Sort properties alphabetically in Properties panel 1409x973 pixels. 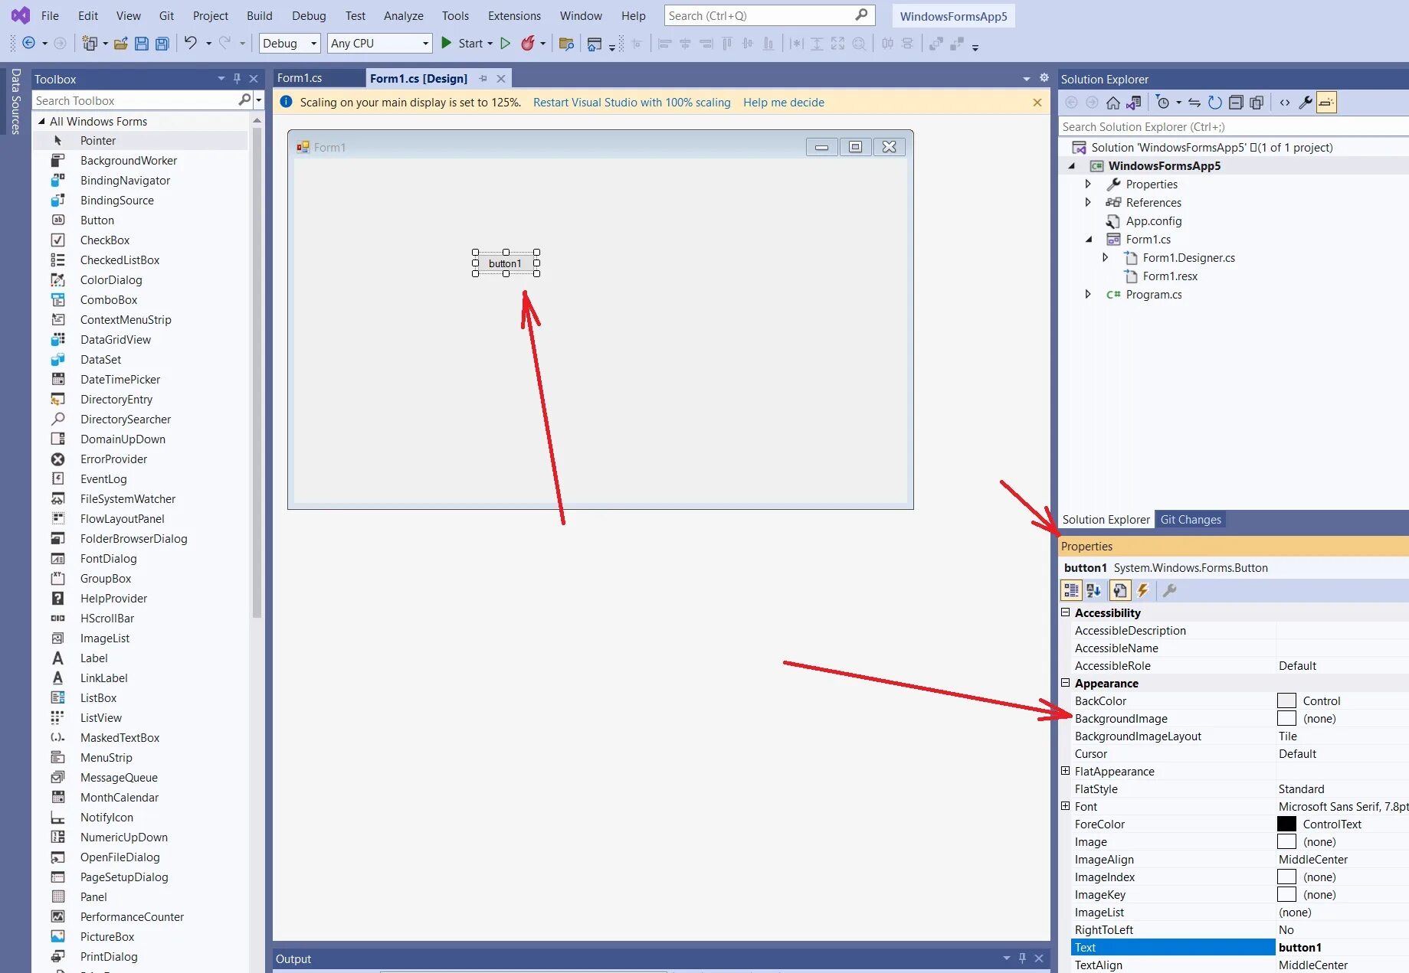pyautogui.click(x=1094, y=590)
